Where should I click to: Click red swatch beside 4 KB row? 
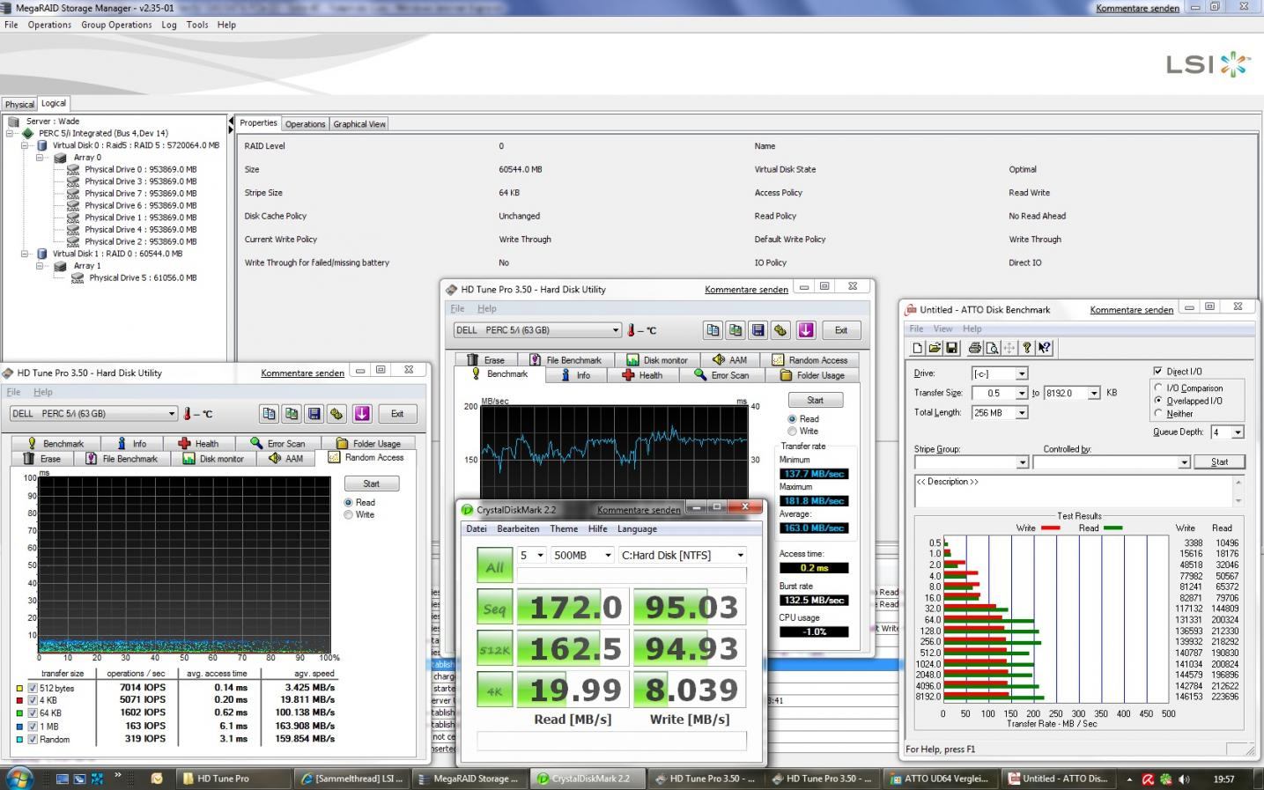tap(19, 701)
